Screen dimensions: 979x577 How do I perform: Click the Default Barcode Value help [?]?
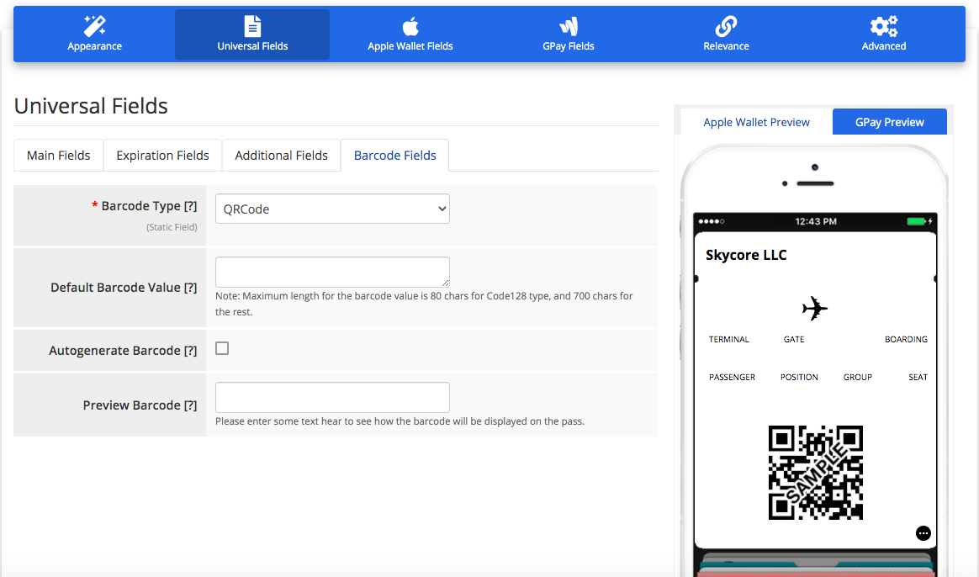(190, 288)
